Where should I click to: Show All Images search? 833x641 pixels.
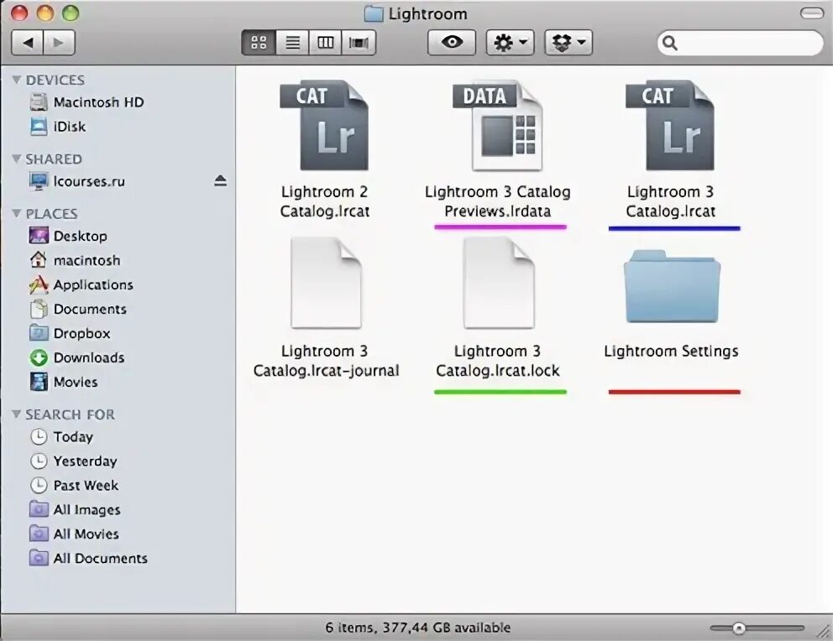coord(75,510)
